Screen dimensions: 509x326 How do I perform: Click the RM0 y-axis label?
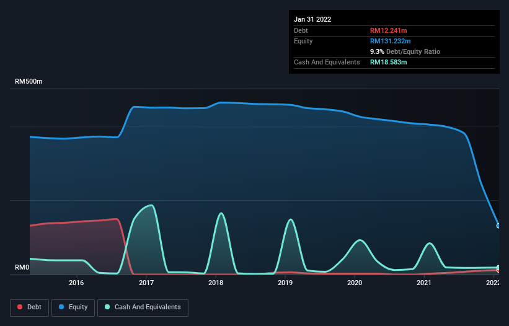pyautogui.click(x=22, y=267)
